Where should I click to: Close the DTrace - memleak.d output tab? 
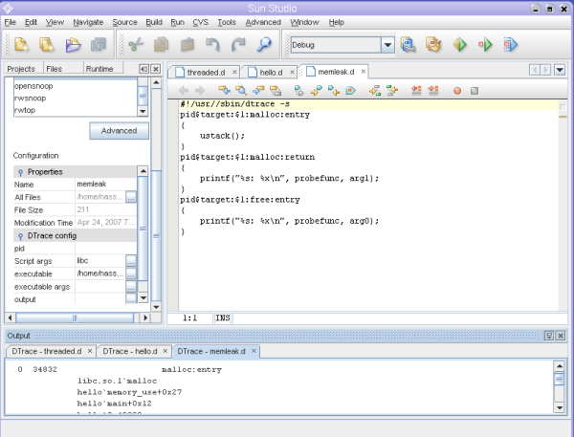(254, 351)
